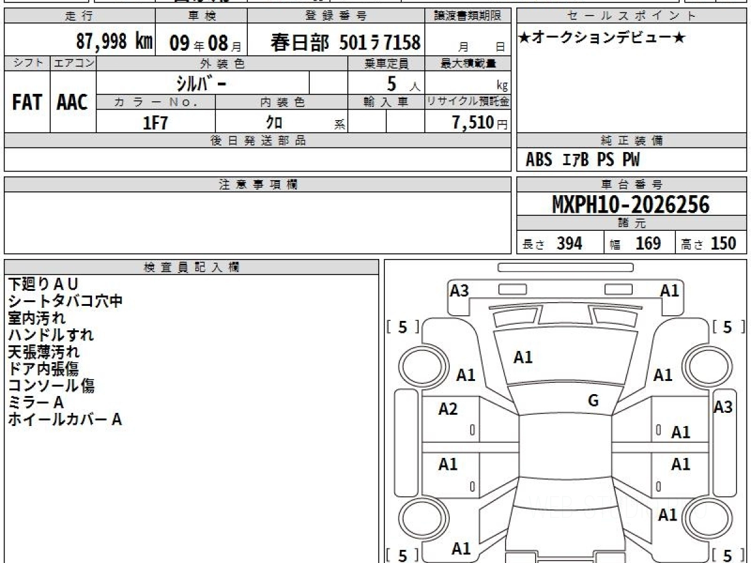
Task: Click the star-marked オークションデビュー sales point text
Action: [602, 38]
